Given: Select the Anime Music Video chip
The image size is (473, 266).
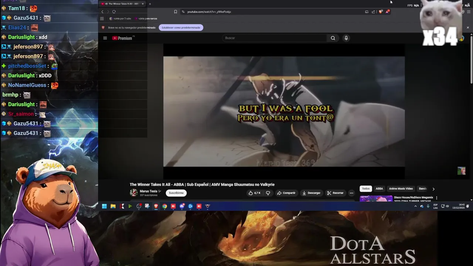Looking at the screenshot, I should pos(401,189).
